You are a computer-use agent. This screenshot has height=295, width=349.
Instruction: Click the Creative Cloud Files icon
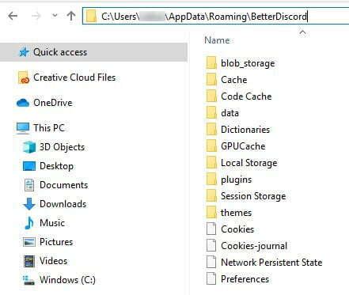coord(23,78)
